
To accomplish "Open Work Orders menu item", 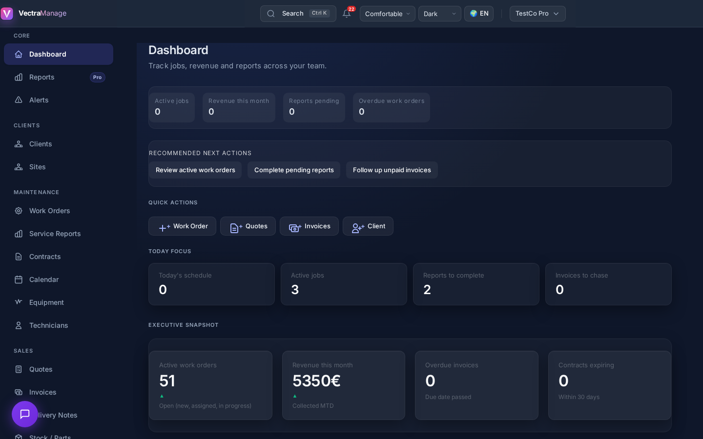I will (59, 211).
